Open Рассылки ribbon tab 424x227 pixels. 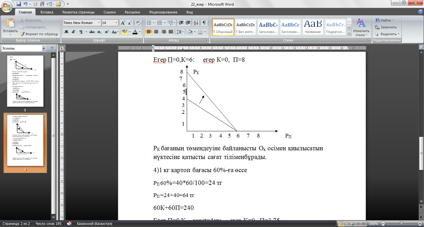click(x=132, y=12)
